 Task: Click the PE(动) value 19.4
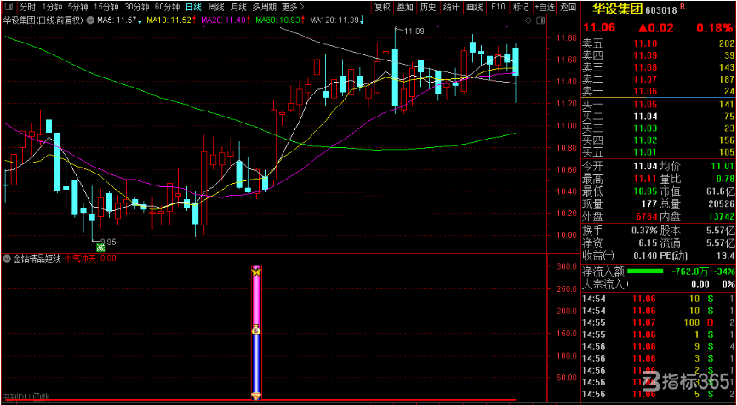726,255
